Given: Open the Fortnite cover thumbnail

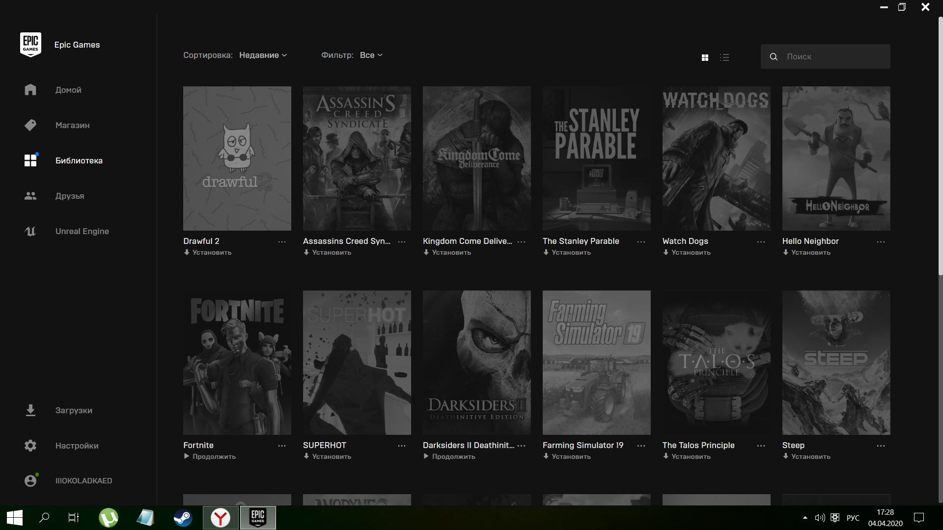Looking at the screenshot, I should point(237,363).
